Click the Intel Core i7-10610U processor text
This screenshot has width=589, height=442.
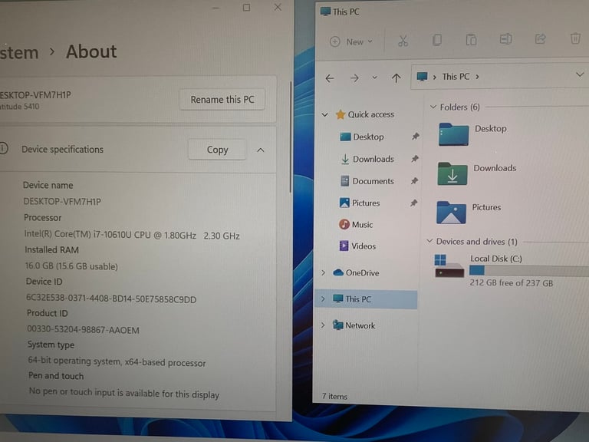coord(132,236)
